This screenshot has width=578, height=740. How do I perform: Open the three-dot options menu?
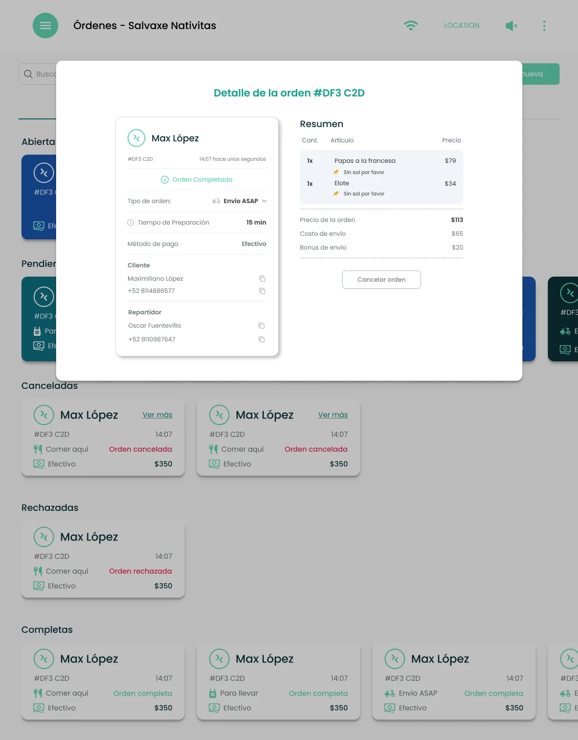[544, 26]
